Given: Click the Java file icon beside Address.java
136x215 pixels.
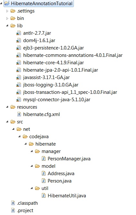Looking at the screenshot, I should 44,174.
